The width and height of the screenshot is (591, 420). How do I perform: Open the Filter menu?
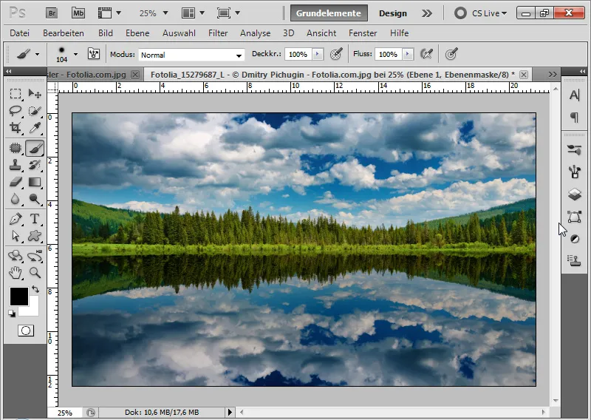(218, 33)
